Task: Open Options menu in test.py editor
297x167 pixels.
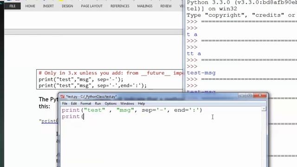Action: point(110,103)
